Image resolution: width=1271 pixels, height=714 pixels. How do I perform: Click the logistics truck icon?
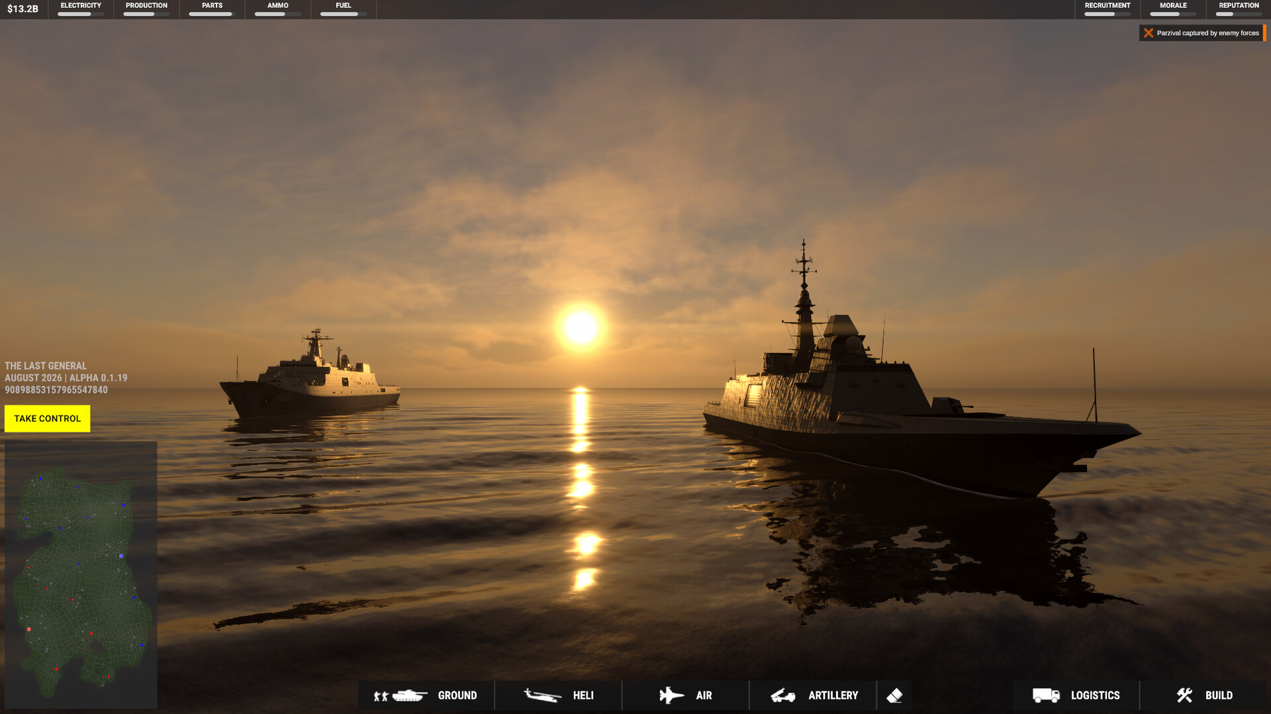1046,695
